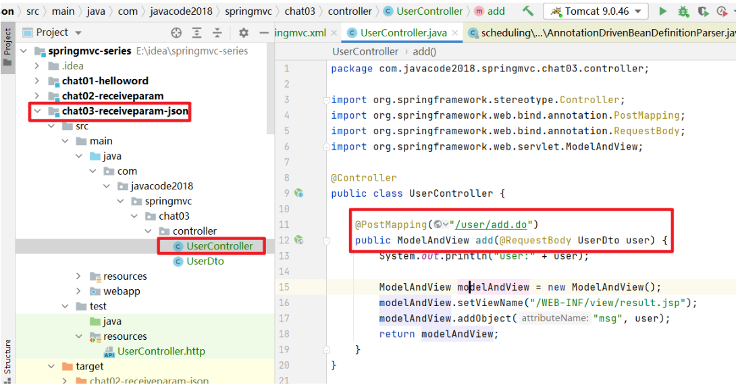This screenshot has height=389, width=736.
Task: Click the locate target icon in Project panel
Action: pyautogui.click(x=176, y=32)
